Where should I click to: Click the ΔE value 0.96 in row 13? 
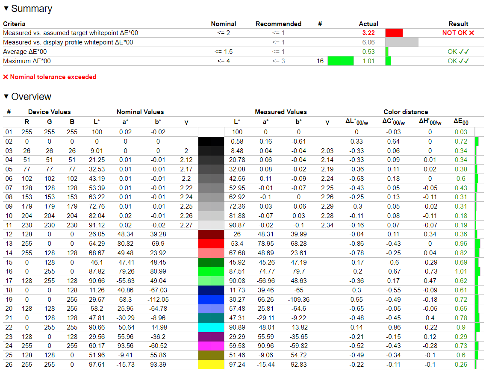[461, 244]
